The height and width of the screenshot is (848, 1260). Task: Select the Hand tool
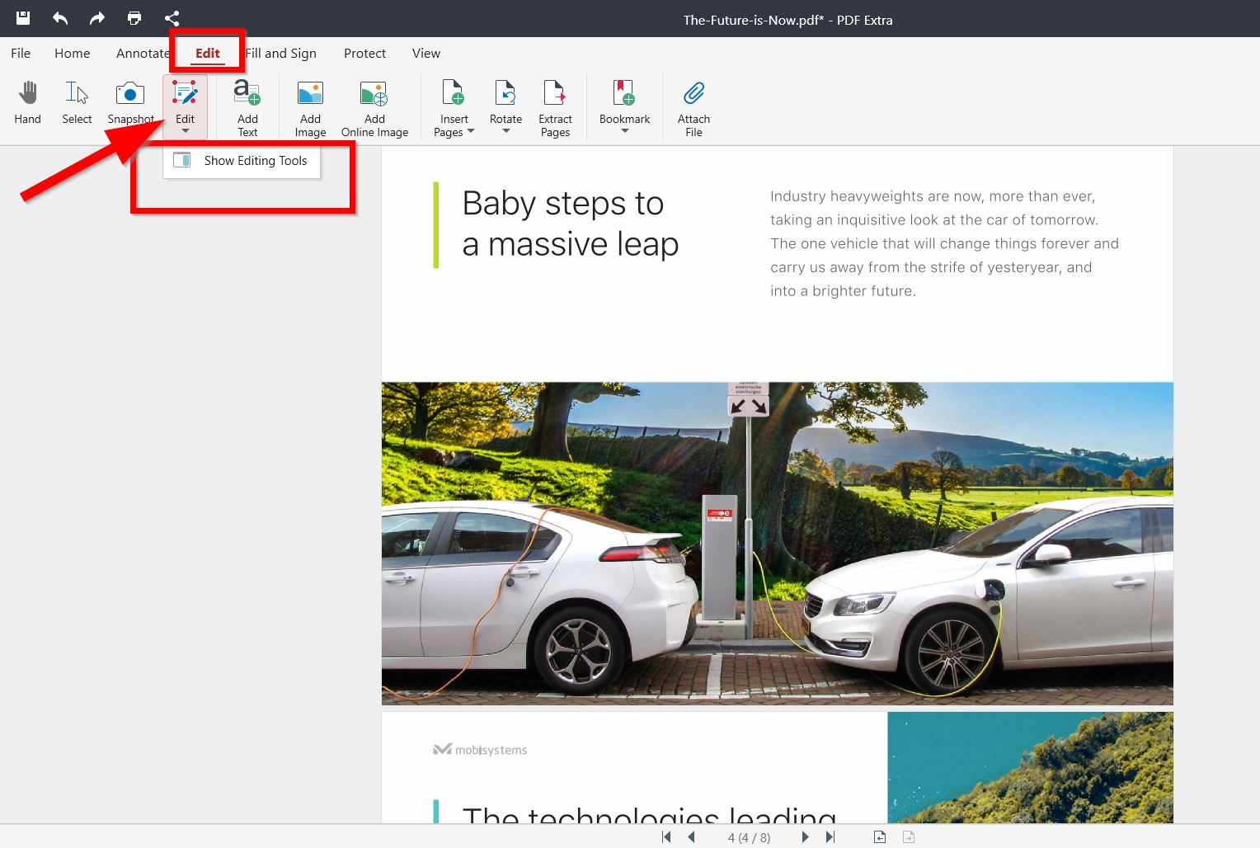coord(27,102)
